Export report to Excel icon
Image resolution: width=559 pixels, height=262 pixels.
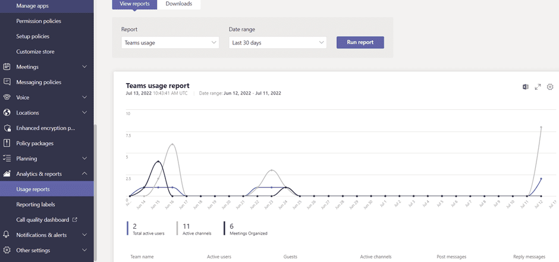click(526, 87)
